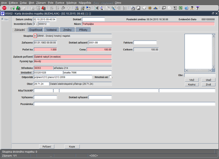Open the Okno menu
This screenshot has width=219, height=159.
(118, 3)
